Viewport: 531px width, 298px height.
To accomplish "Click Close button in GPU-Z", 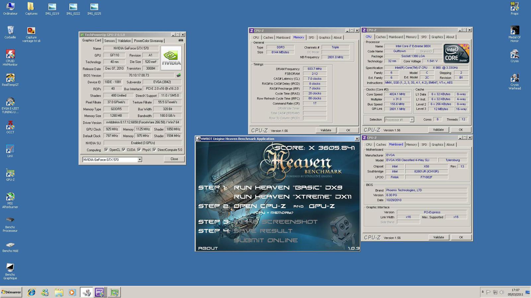I will pyautogui.click(x=174, y=159).
